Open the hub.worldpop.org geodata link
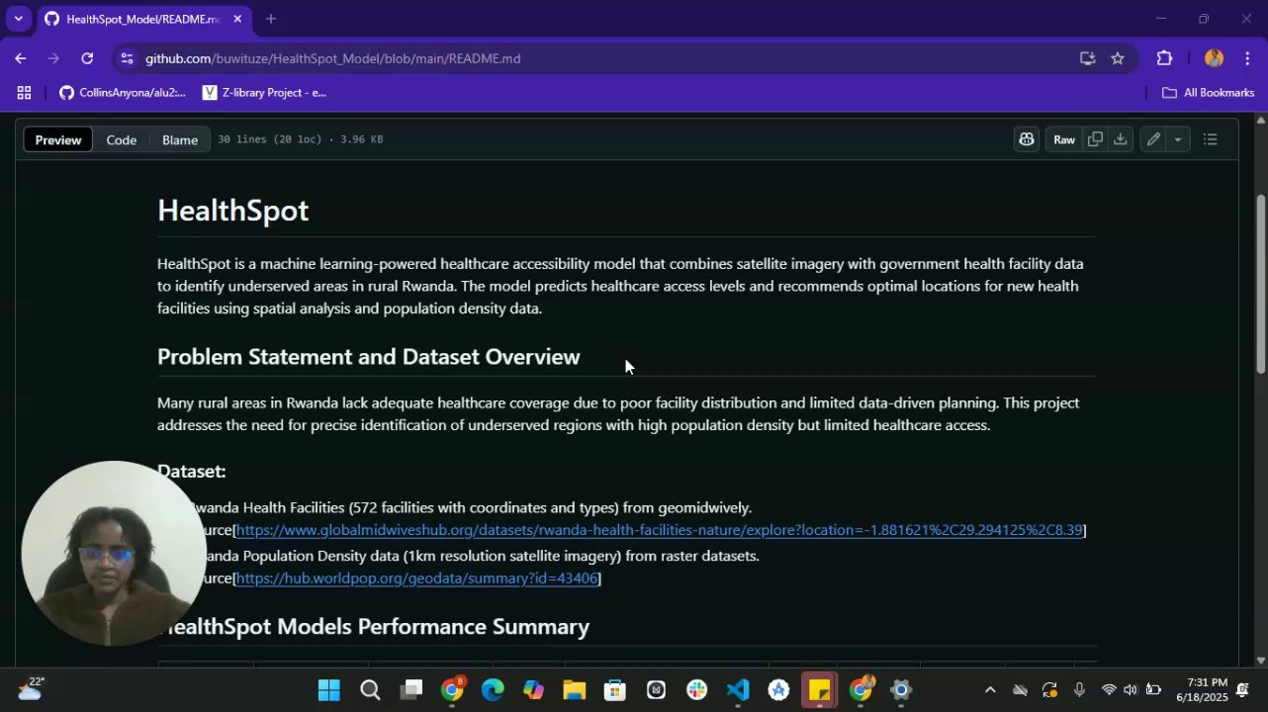This screenshot has width=1268, height=712. (x=416, y=578)
